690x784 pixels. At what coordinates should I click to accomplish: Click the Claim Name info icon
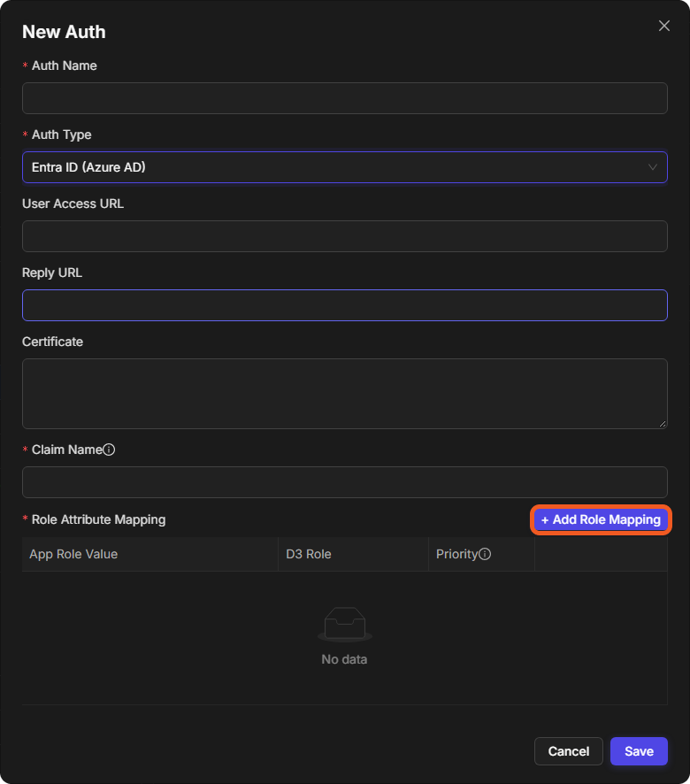(109, 450)
